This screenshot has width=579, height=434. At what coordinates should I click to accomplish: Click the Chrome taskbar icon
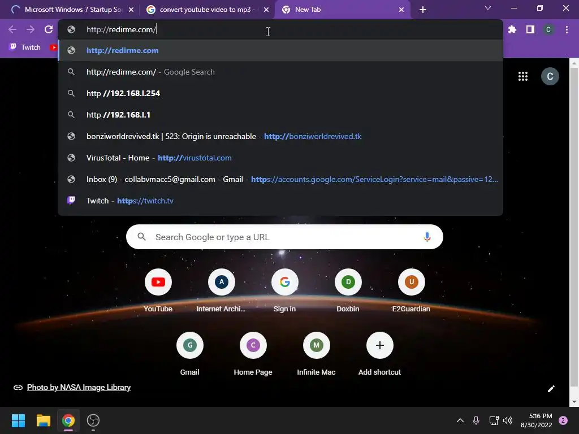68,420
